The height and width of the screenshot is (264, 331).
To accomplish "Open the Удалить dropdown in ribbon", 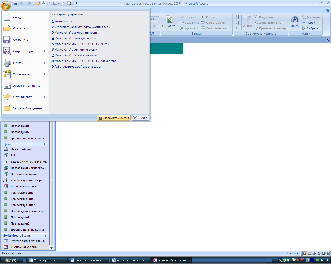I will (x=189, y=28).
